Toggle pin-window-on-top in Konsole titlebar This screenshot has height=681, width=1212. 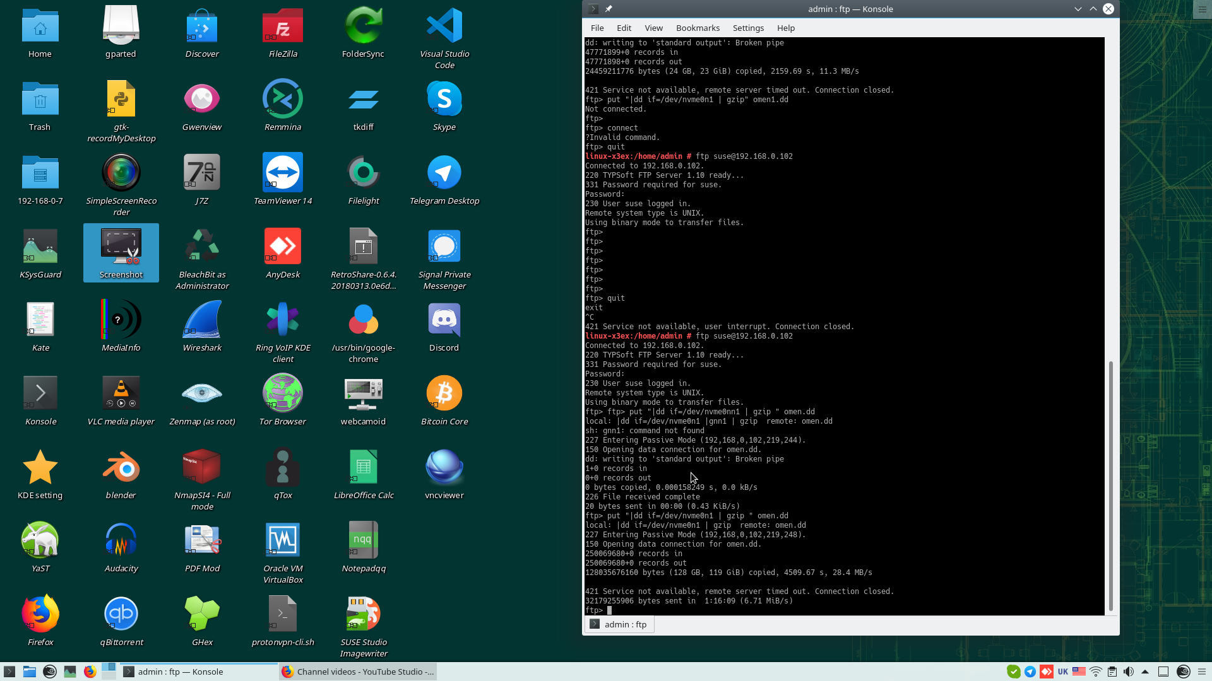pos(609,9)
